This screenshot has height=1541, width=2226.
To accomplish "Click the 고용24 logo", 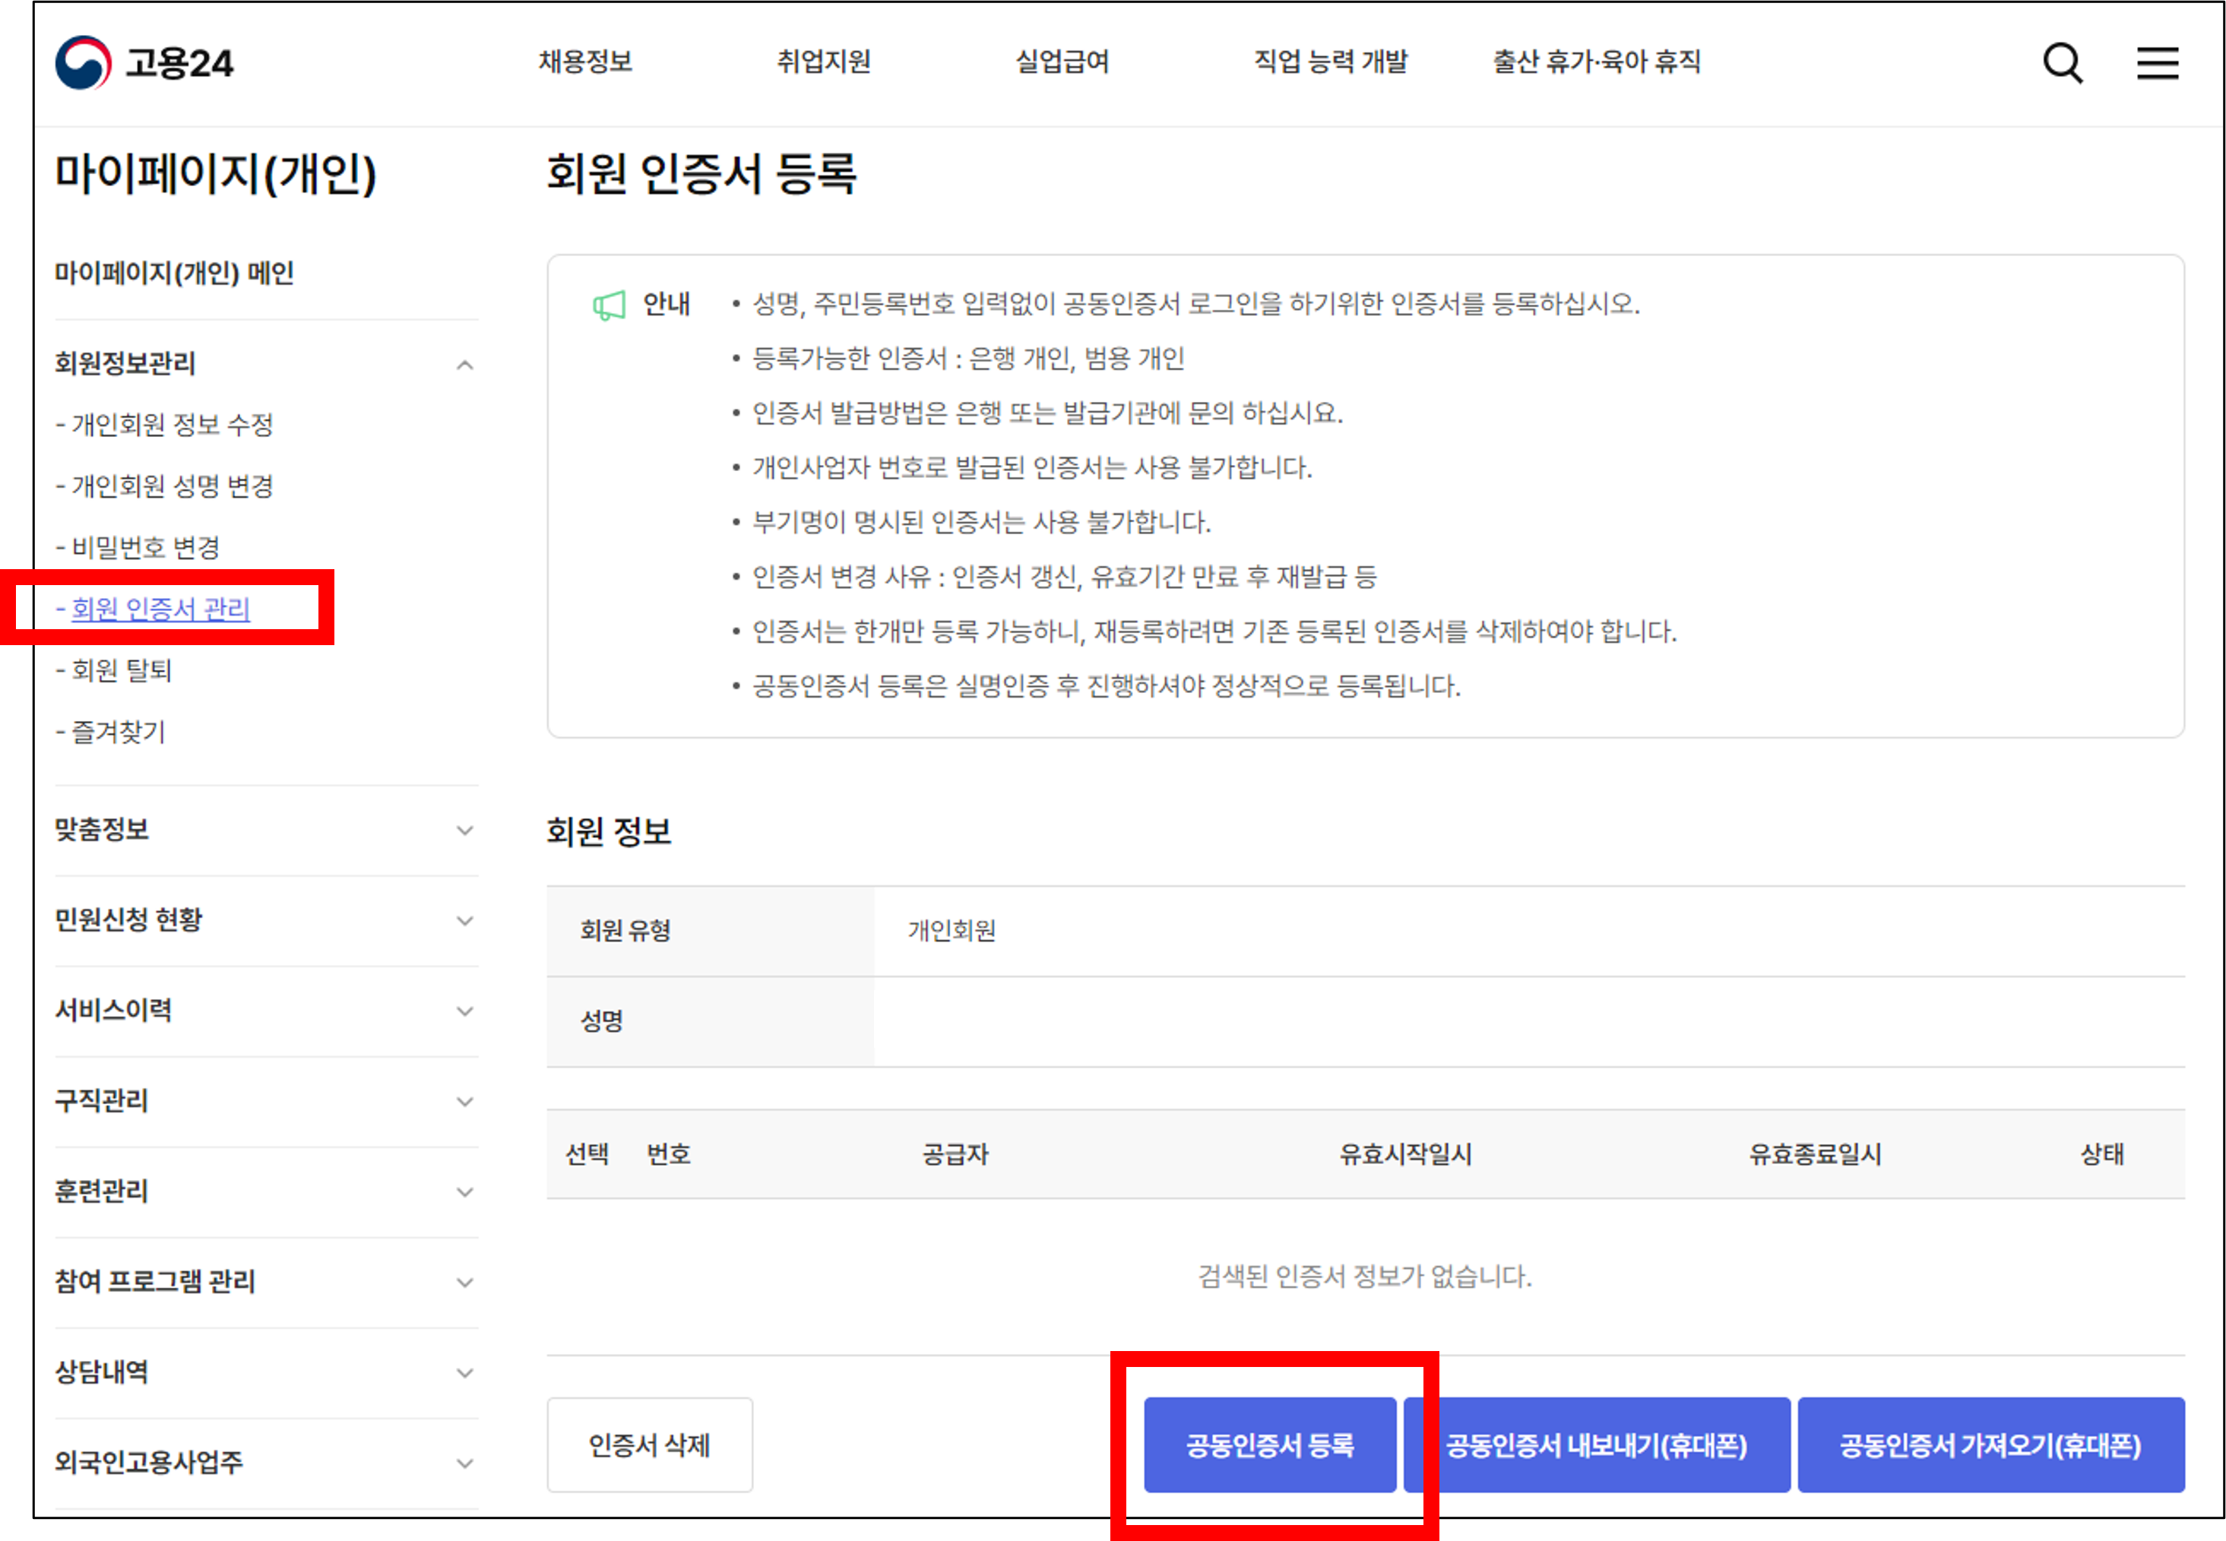I will [144, 63].
